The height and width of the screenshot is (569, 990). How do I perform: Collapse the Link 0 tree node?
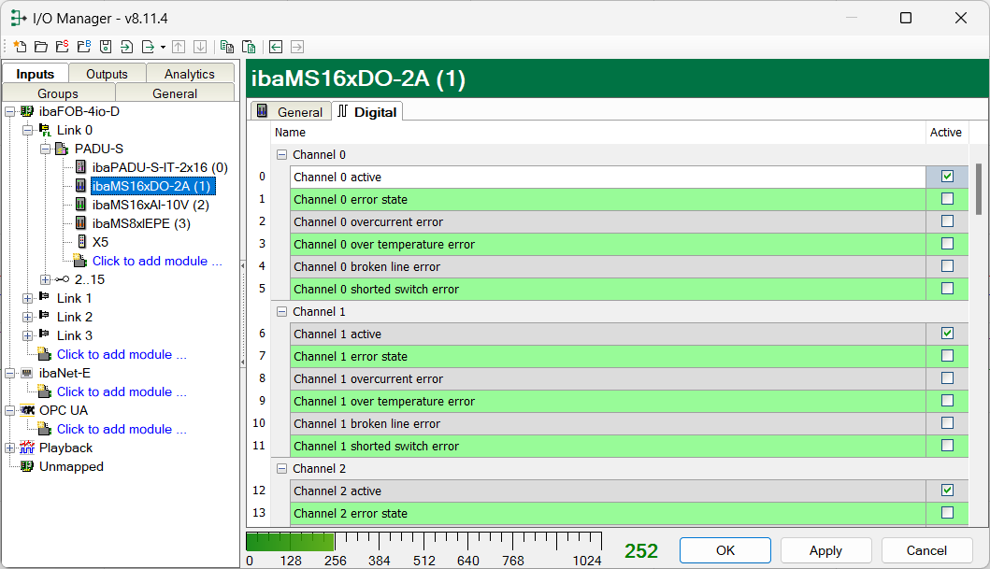(28, 131)
